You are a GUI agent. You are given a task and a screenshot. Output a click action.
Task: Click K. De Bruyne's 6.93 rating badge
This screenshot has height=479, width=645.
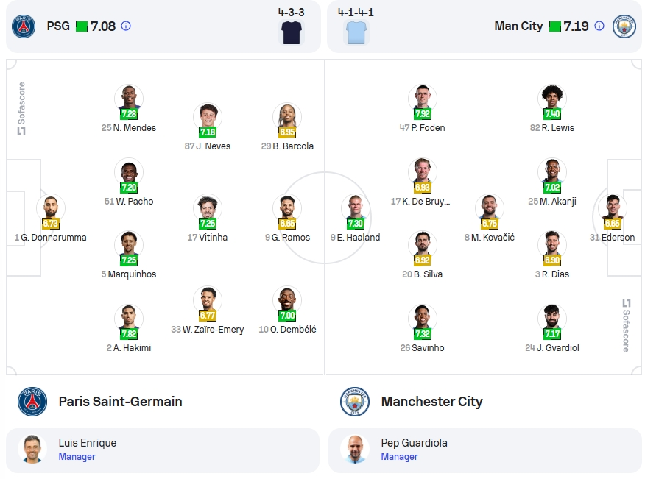[x=423, y=188]
